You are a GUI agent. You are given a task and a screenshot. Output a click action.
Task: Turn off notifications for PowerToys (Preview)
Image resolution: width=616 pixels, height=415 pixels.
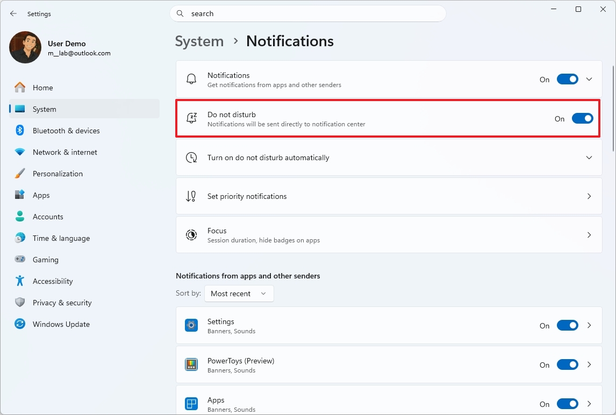(x=567, y=364)
